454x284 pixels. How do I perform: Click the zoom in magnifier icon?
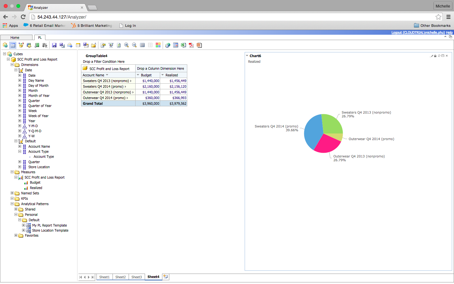(x=126, y=45)
